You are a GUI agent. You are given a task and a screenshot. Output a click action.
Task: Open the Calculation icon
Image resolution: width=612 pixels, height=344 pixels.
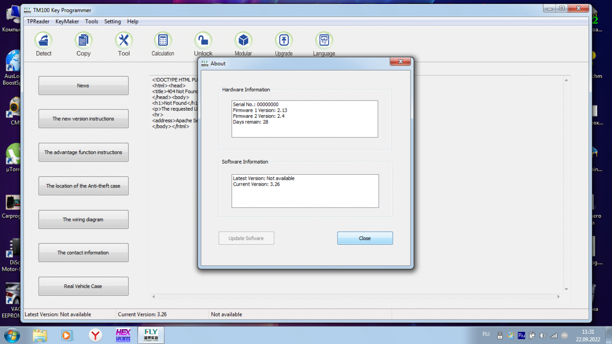coord(163,41)
